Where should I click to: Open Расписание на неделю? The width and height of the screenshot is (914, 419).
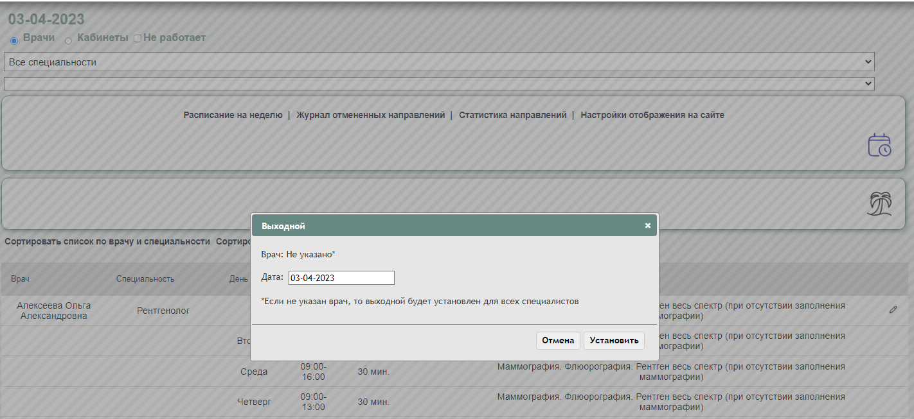point(233,115)
